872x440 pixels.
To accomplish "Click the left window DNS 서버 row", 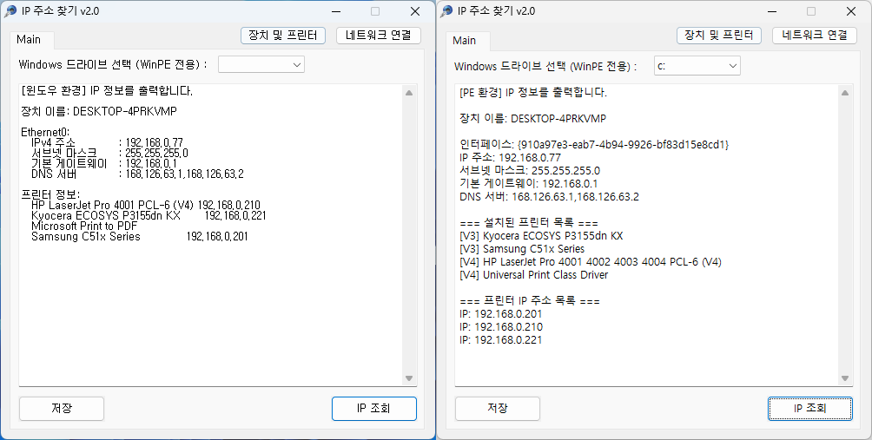I will [x=137, y=174].
